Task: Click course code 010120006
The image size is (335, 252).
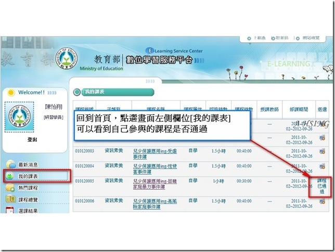Action: pyautogui.click(x=84, y=201)
